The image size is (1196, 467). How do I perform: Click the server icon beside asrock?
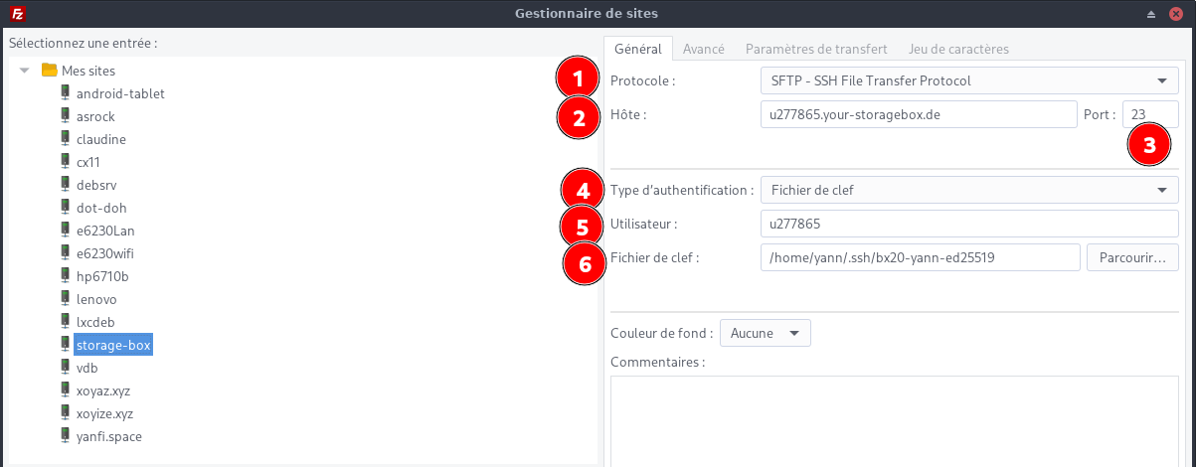point(66,116)
